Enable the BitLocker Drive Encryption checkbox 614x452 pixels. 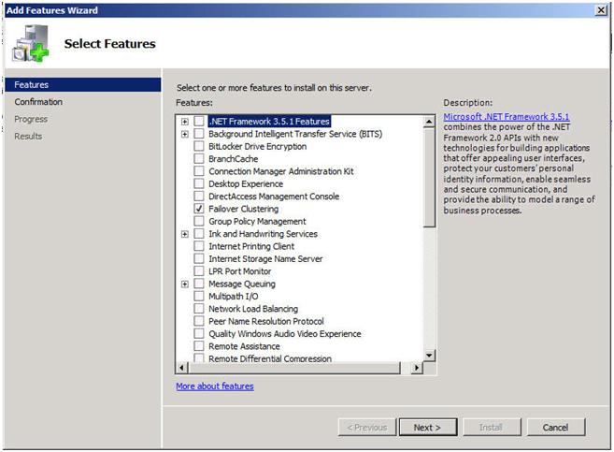[x=199, y=147]
